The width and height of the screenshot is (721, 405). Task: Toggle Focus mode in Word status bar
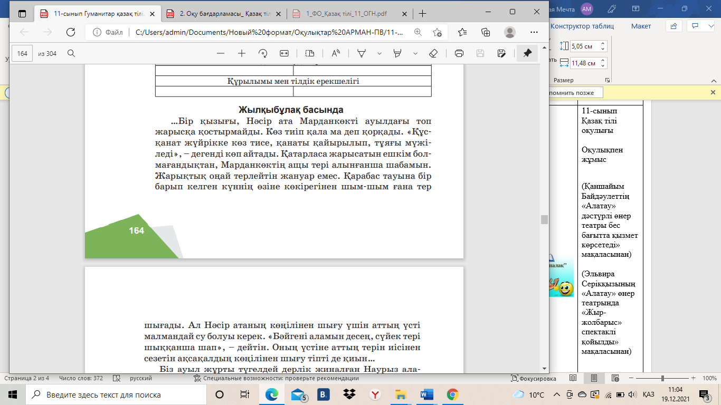[x=534, y=379]
